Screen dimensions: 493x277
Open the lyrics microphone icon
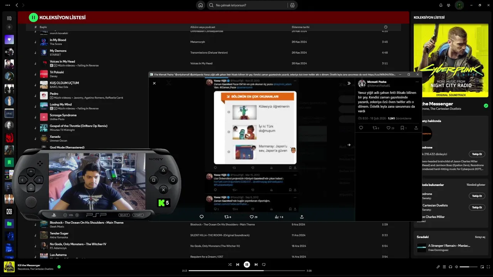(438, 267)
